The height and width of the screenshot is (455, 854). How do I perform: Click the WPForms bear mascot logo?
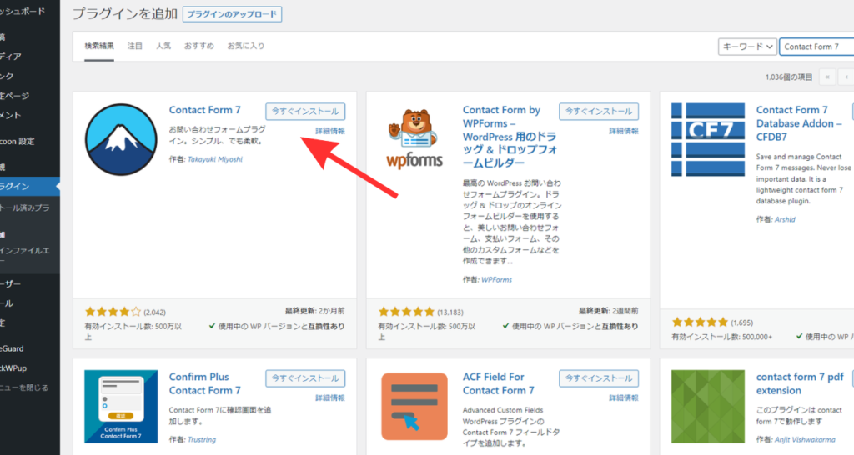(415, 138)
